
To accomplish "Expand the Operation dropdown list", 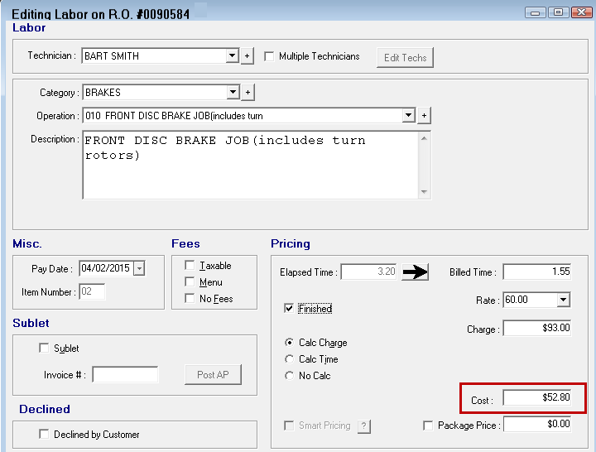I will pos(408,116).
